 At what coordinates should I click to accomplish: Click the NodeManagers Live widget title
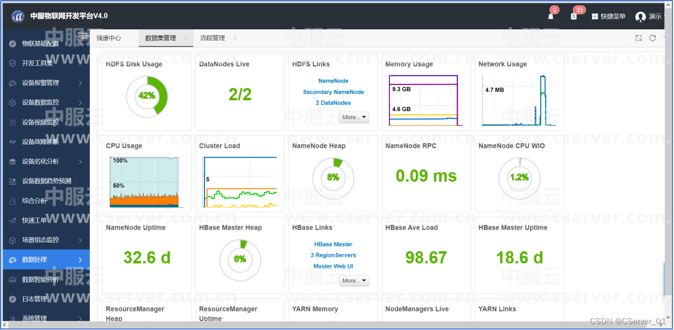(417, 309)
